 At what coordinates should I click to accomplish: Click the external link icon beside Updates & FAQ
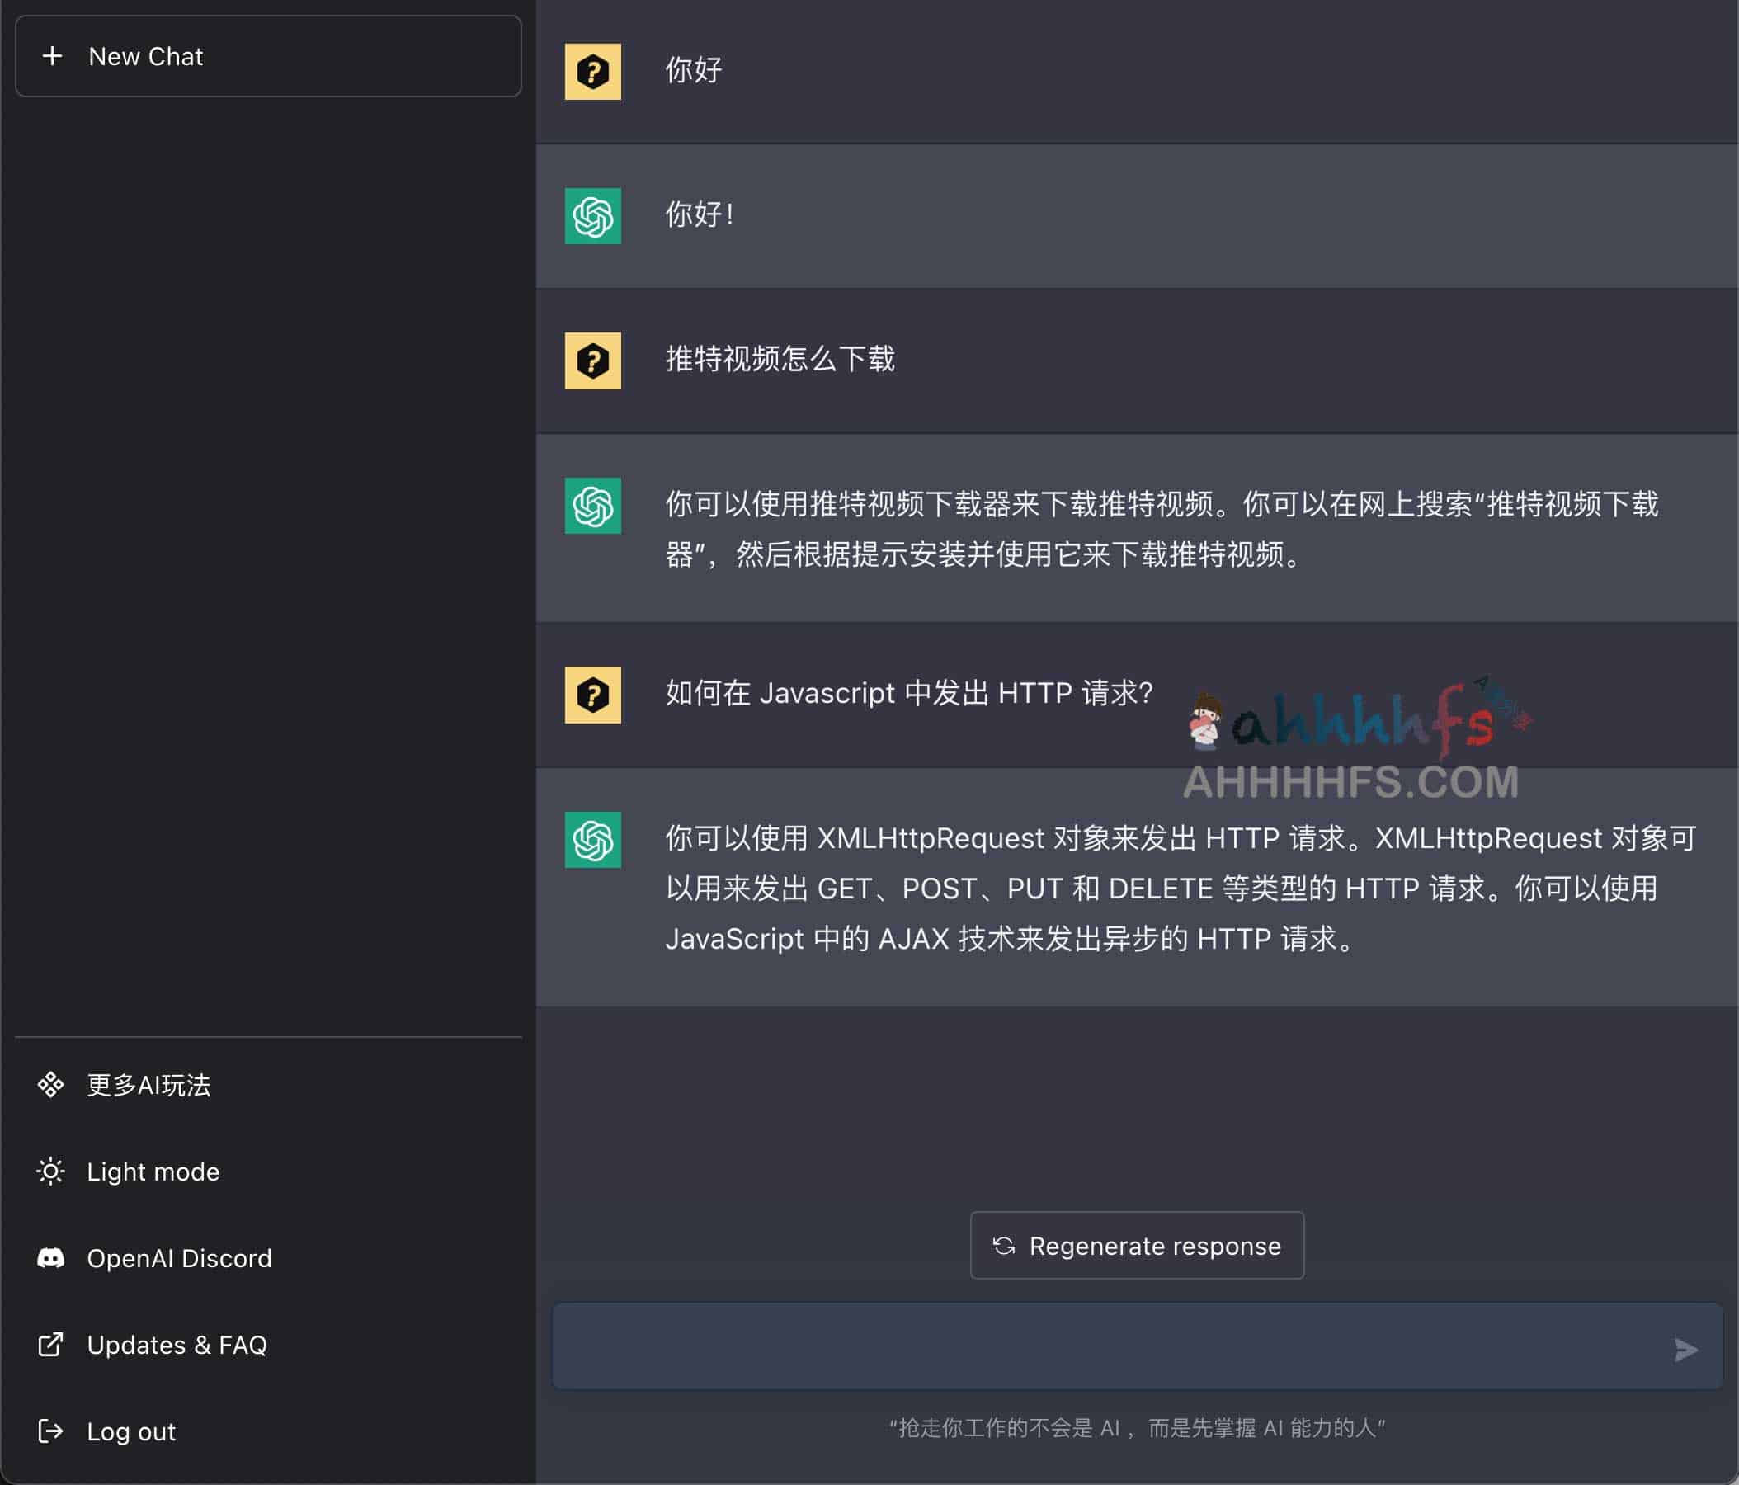click(52, 1344)
